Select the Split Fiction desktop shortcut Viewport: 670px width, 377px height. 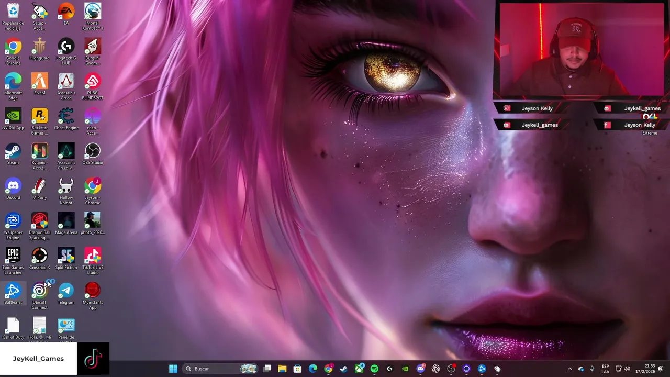(x=66, y=259)
